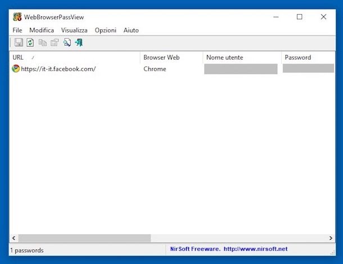
Task: Click the Refresh toolbar icon
Action: point(30,42)
